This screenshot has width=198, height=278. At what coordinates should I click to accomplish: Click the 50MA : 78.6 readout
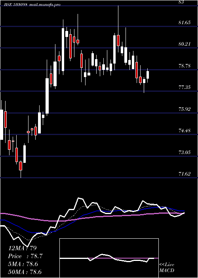tap(25, 272)
